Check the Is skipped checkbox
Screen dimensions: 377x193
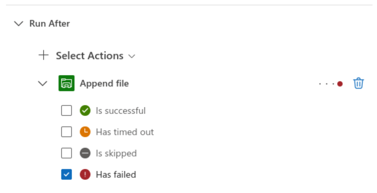(67, 153)
